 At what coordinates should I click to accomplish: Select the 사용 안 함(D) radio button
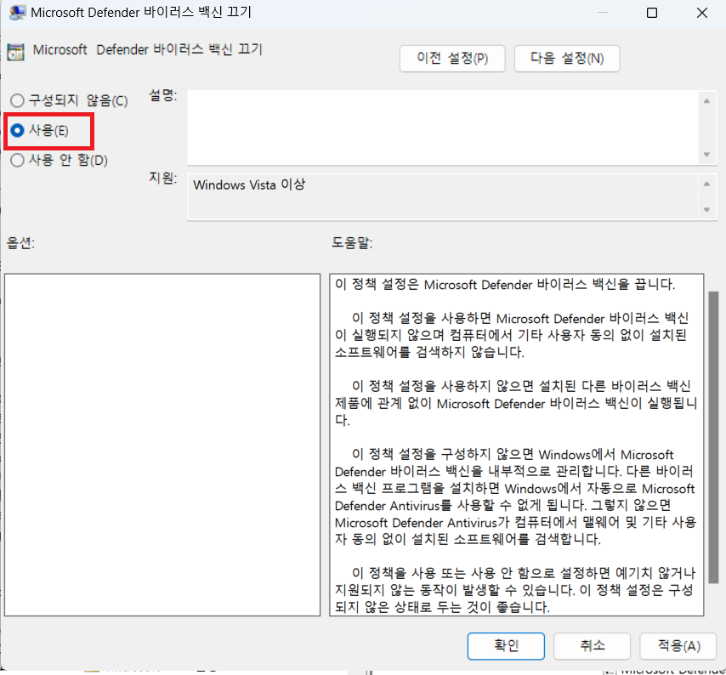(17, 160)
